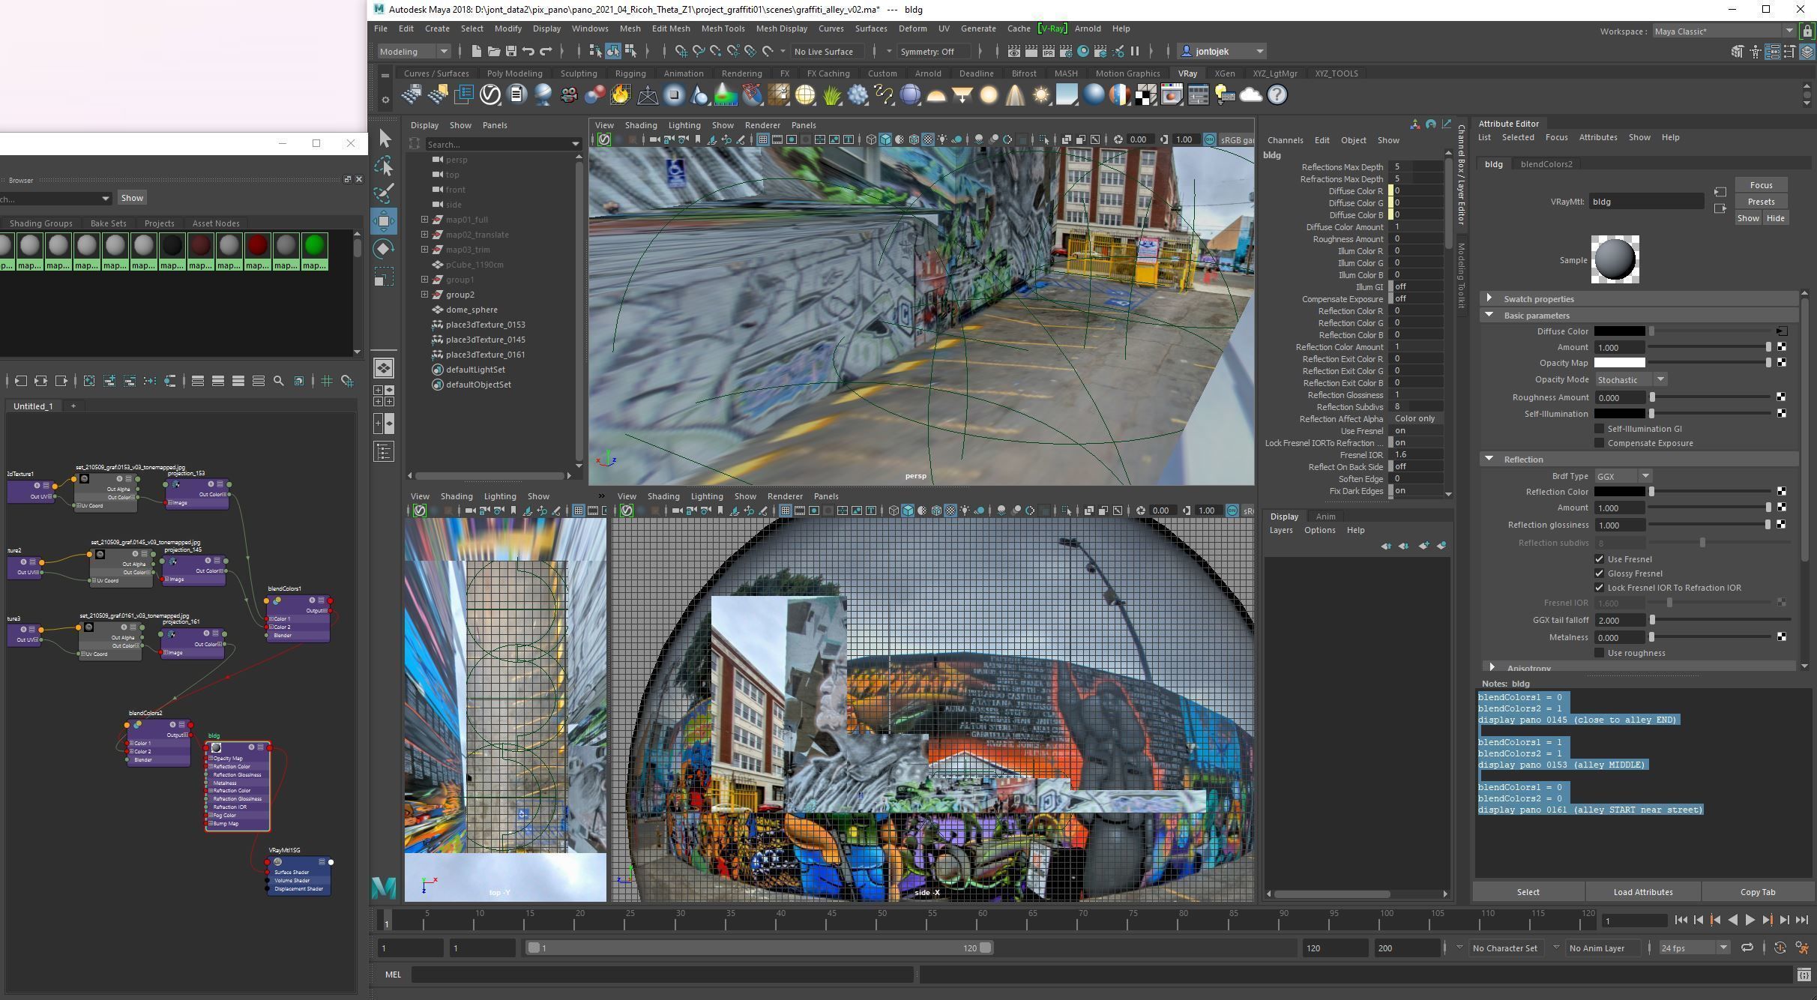The image size is (1817, 1000).
Task: Go to end of playback range
Action: pyautogui.click(x=1802, y=920)
